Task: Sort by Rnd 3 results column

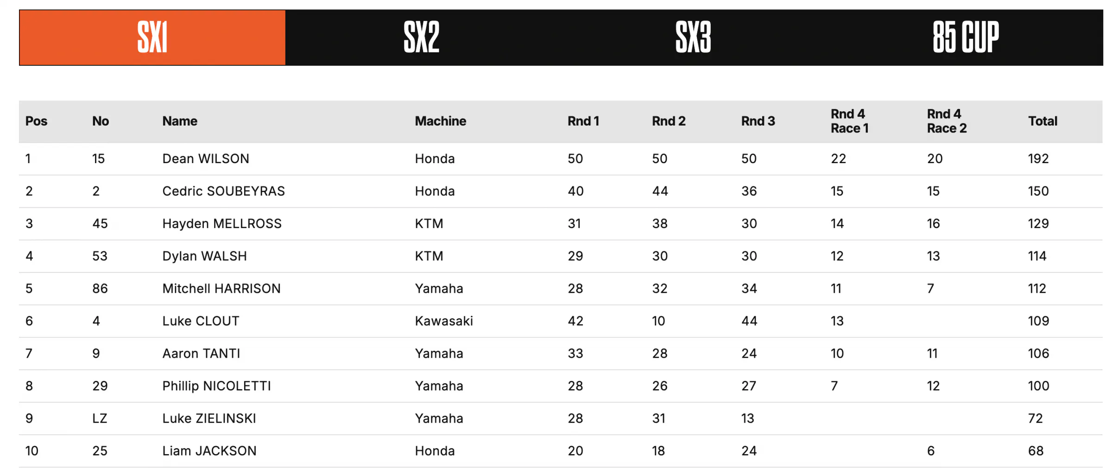Action: pos(758,121)
